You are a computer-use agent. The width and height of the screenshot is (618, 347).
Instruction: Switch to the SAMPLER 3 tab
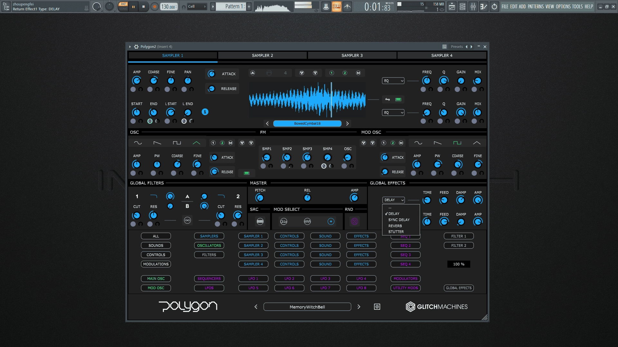tap(352, 55)
